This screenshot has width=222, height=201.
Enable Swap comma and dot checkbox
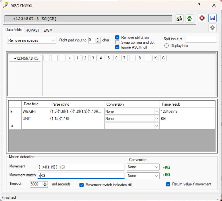point(117,42)
